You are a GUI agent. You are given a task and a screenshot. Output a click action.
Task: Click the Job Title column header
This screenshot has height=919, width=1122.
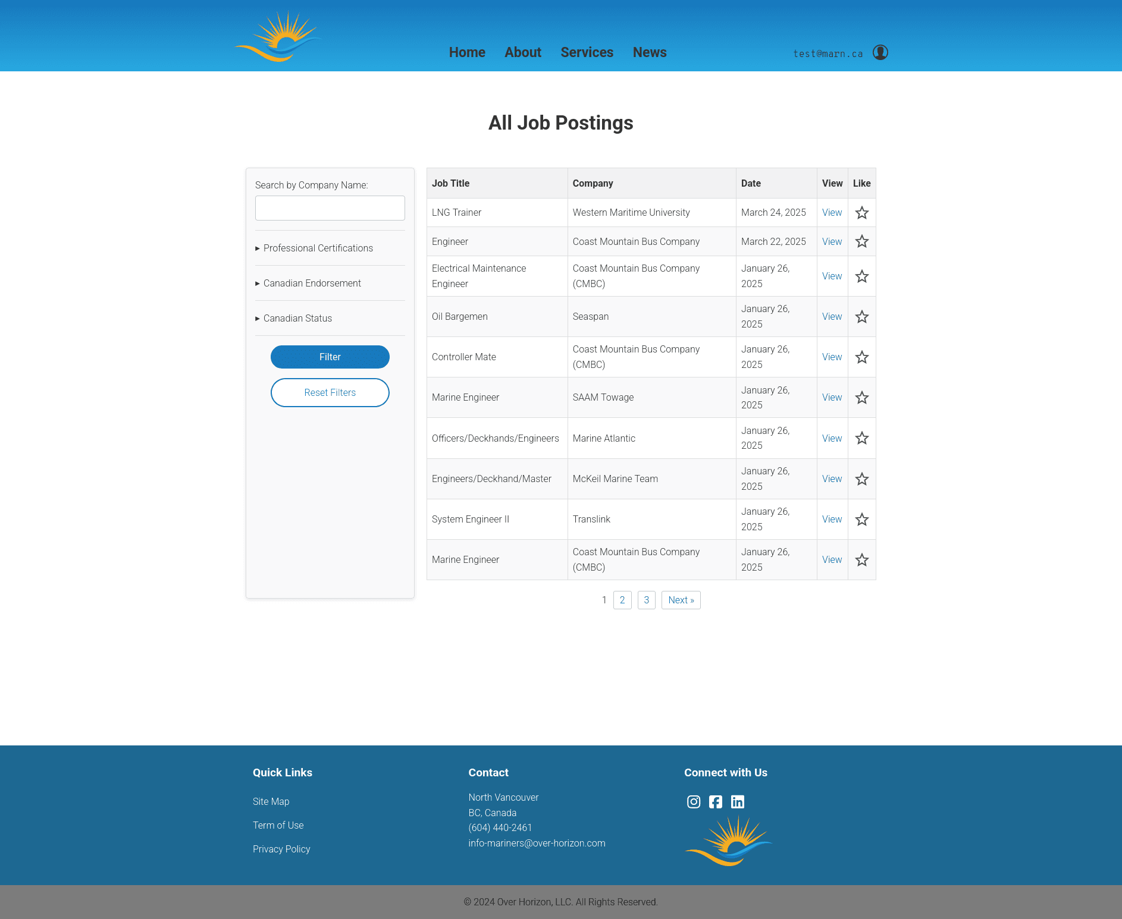click(497, 183)
